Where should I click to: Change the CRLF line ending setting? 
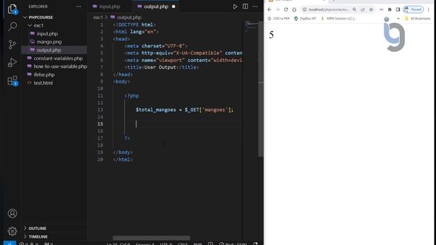[183, 244]
